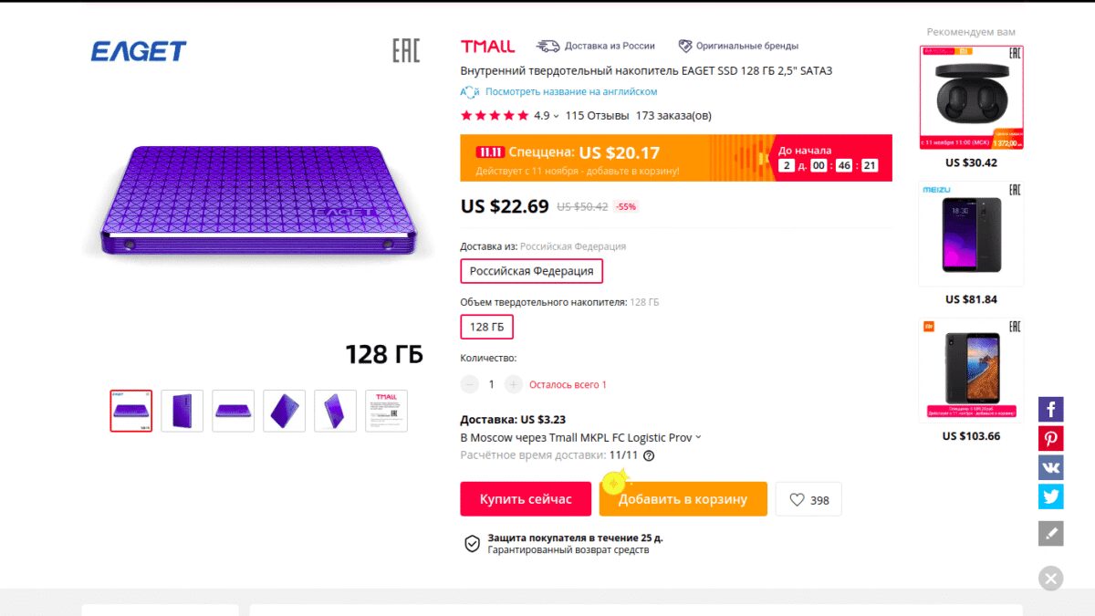Pin the product using the Pinterest icon
This screenshot has width=1095, height=616.
[x=1050, y=438]
